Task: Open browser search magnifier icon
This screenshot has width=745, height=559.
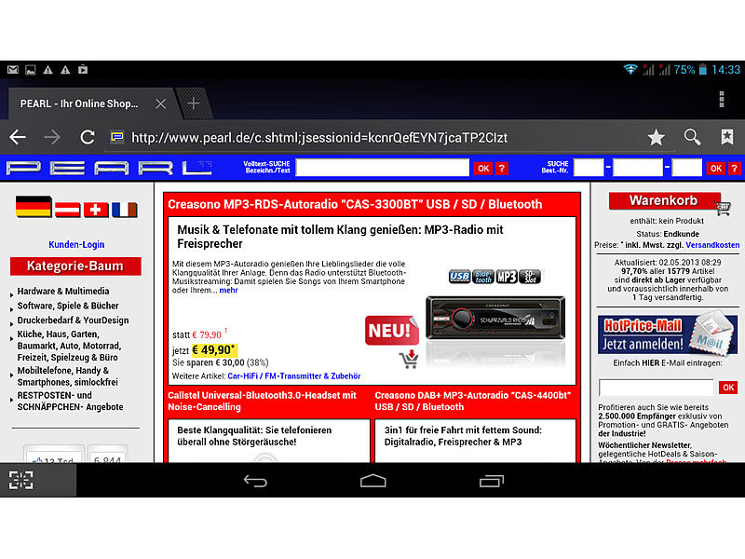Action: [x=692, y=137]
